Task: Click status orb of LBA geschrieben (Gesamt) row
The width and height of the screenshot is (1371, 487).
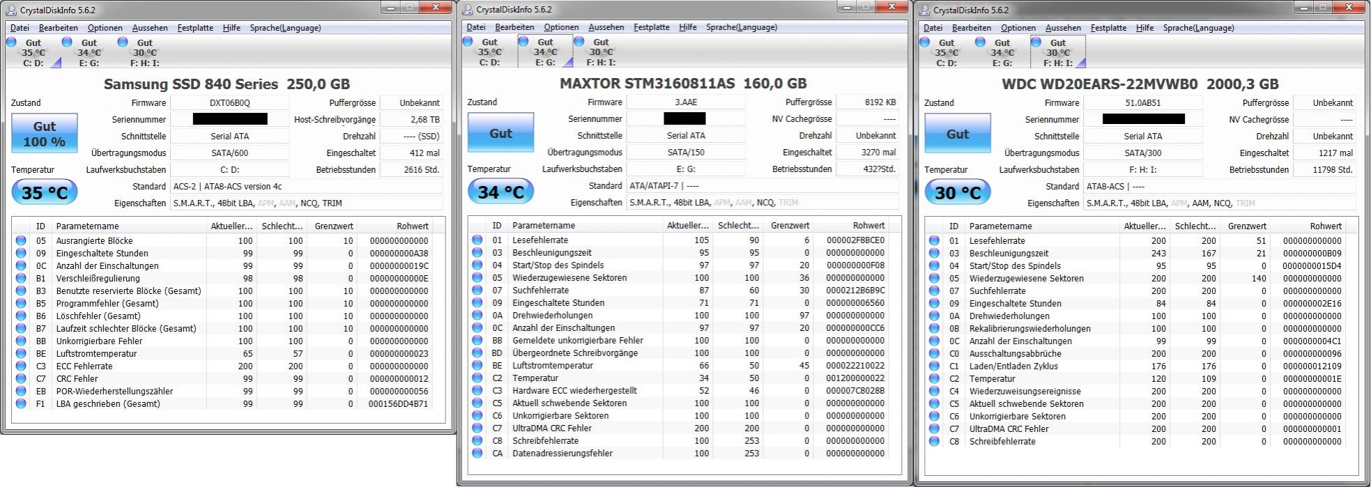Action: [21, 403]
